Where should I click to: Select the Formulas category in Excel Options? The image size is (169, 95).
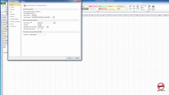[x=15, y=7]
